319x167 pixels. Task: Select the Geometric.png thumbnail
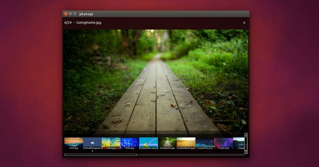(148, 143)
